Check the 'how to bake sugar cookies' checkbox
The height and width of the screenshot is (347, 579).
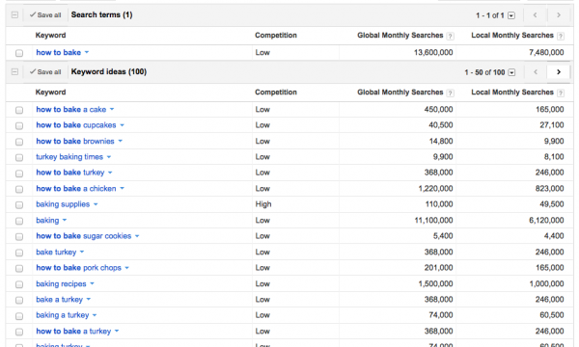pyautogui.click(x=19, y=237)
